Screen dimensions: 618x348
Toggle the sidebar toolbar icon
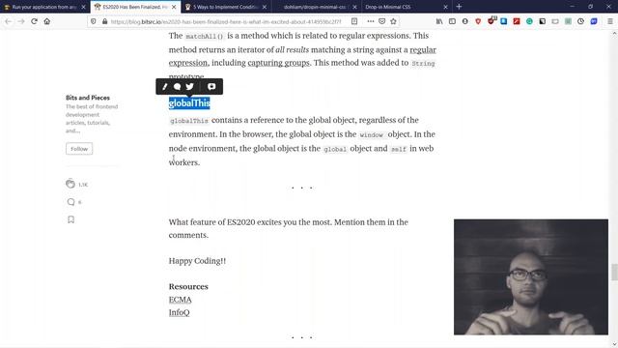pyautogui.click(x=452, y=21)
